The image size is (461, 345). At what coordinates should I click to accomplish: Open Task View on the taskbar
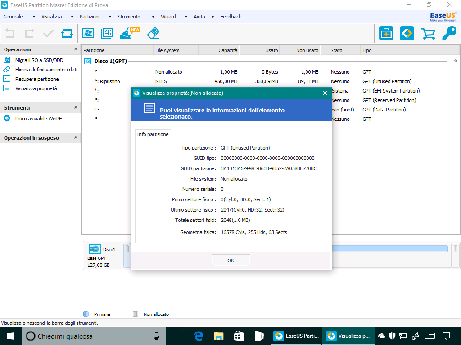(176, 336)
